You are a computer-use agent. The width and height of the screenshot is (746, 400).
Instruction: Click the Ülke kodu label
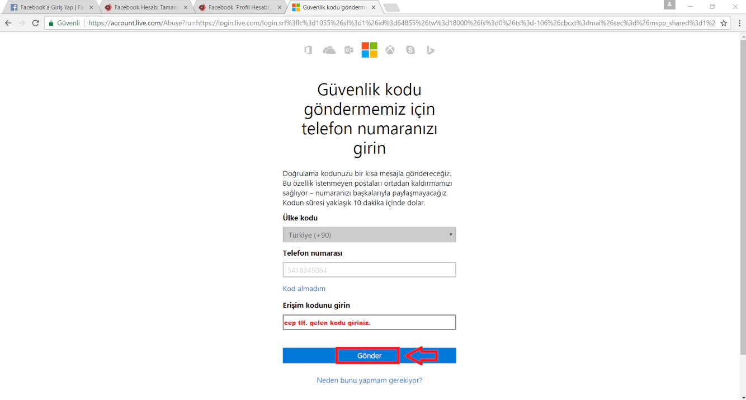(x=300, y=218)
